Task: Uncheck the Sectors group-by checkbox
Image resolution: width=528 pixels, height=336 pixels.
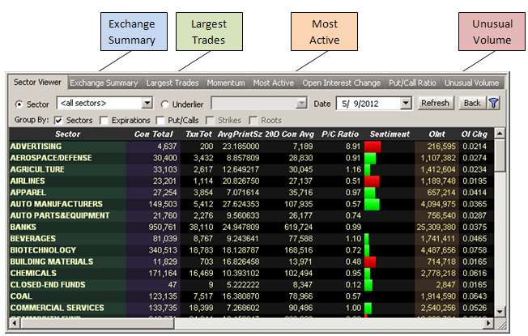Action: (58, 120)
